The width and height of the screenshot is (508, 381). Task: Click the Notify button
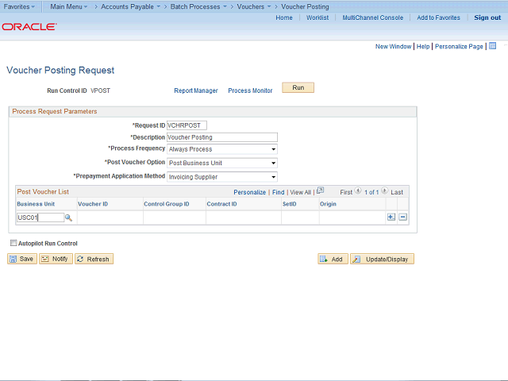56,259
